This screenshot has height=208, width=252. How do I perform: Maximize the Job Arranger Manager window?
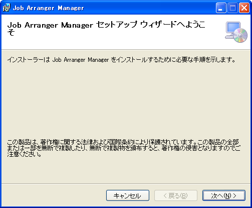(x=232, y=8)
